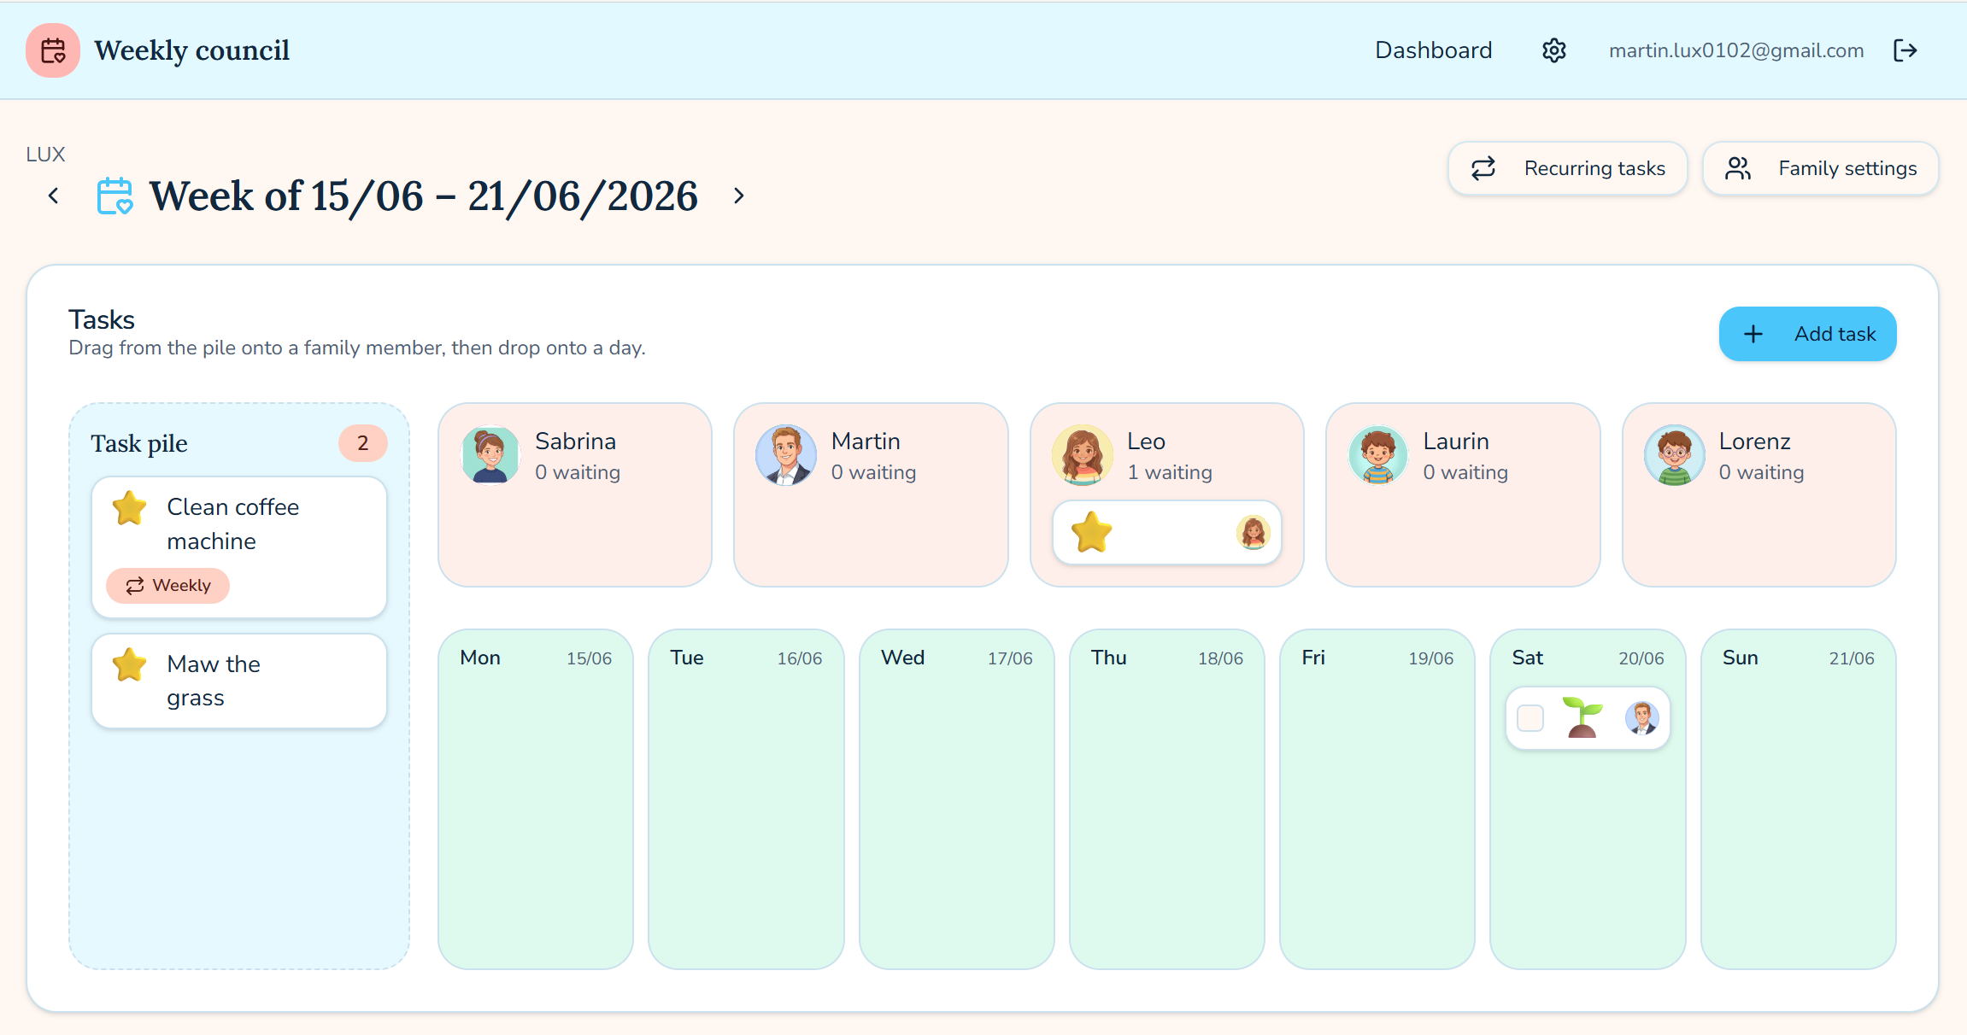1967x1035 pixels.
Task: Click the star on Clean coffee machine
Action: click(x=129, y=508)
